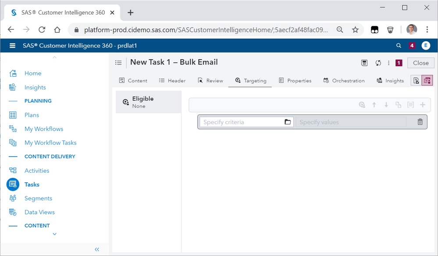The width and height of the screenshot is (438, 256).
Task: Collapse the left navigation sidebar
Action: 97,249
